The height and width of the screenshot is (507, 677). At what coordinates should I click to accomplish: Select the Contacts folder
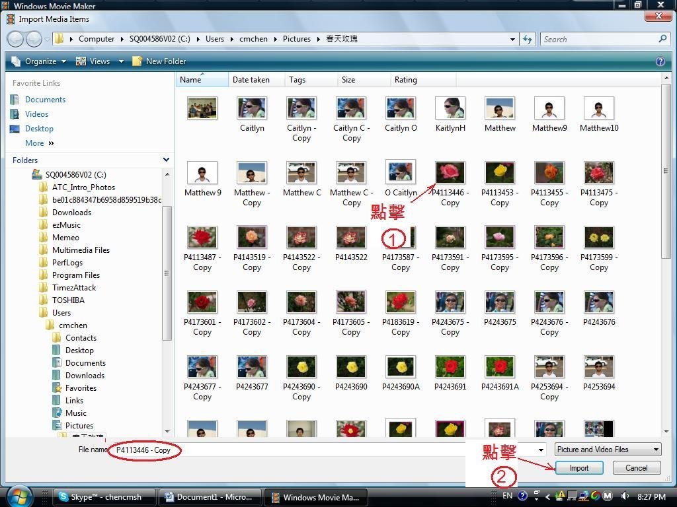[x=81, y=338]
